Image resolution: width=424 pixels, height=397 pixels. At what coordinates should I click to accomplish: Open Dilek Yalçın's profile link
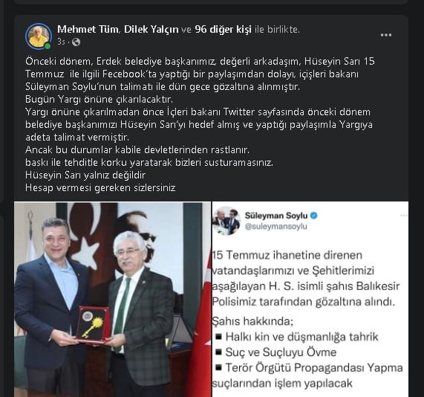pyautogui.click(x=151, y=29)
